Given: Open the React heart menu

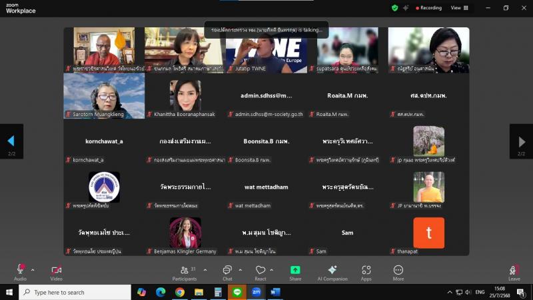Looking at the screenshot, I should tap(261, 273).
